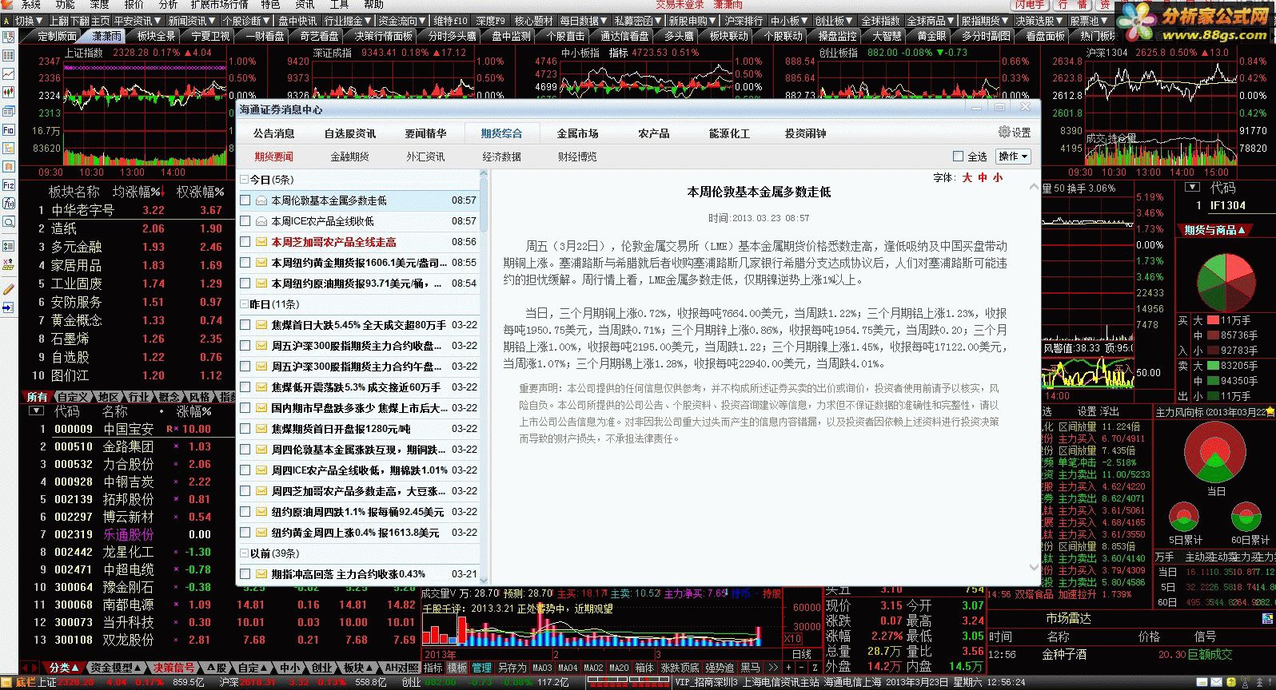Click envelope icon beside 本周芝加哥农产品全线走高
Viewport: 1276px width, 690px height.
pos(261,242)
